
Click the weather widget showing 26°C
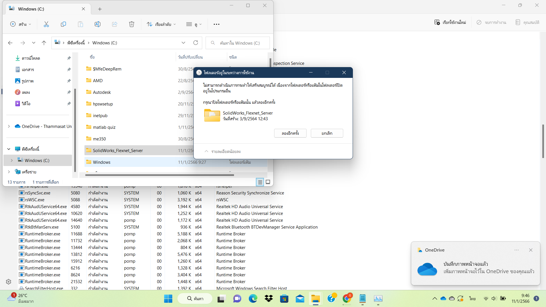(x=20, y=298)
